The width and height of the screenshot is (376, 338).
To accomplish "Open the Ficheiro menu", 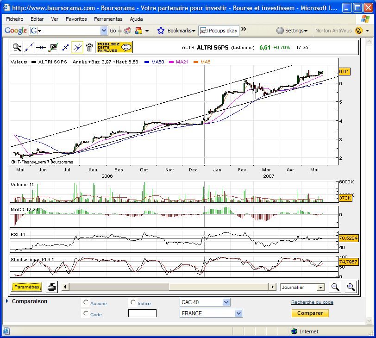I will pyautogui.click(x=15, y=19).
